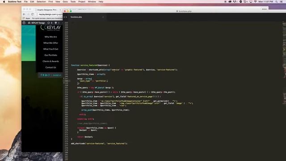The height and width of the screenshot is (161, 286).
Task: Click the return $output line
Action: 85,137
